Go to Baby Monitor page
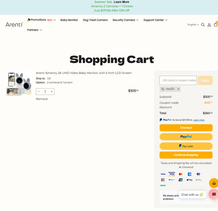 coord(69,20)
